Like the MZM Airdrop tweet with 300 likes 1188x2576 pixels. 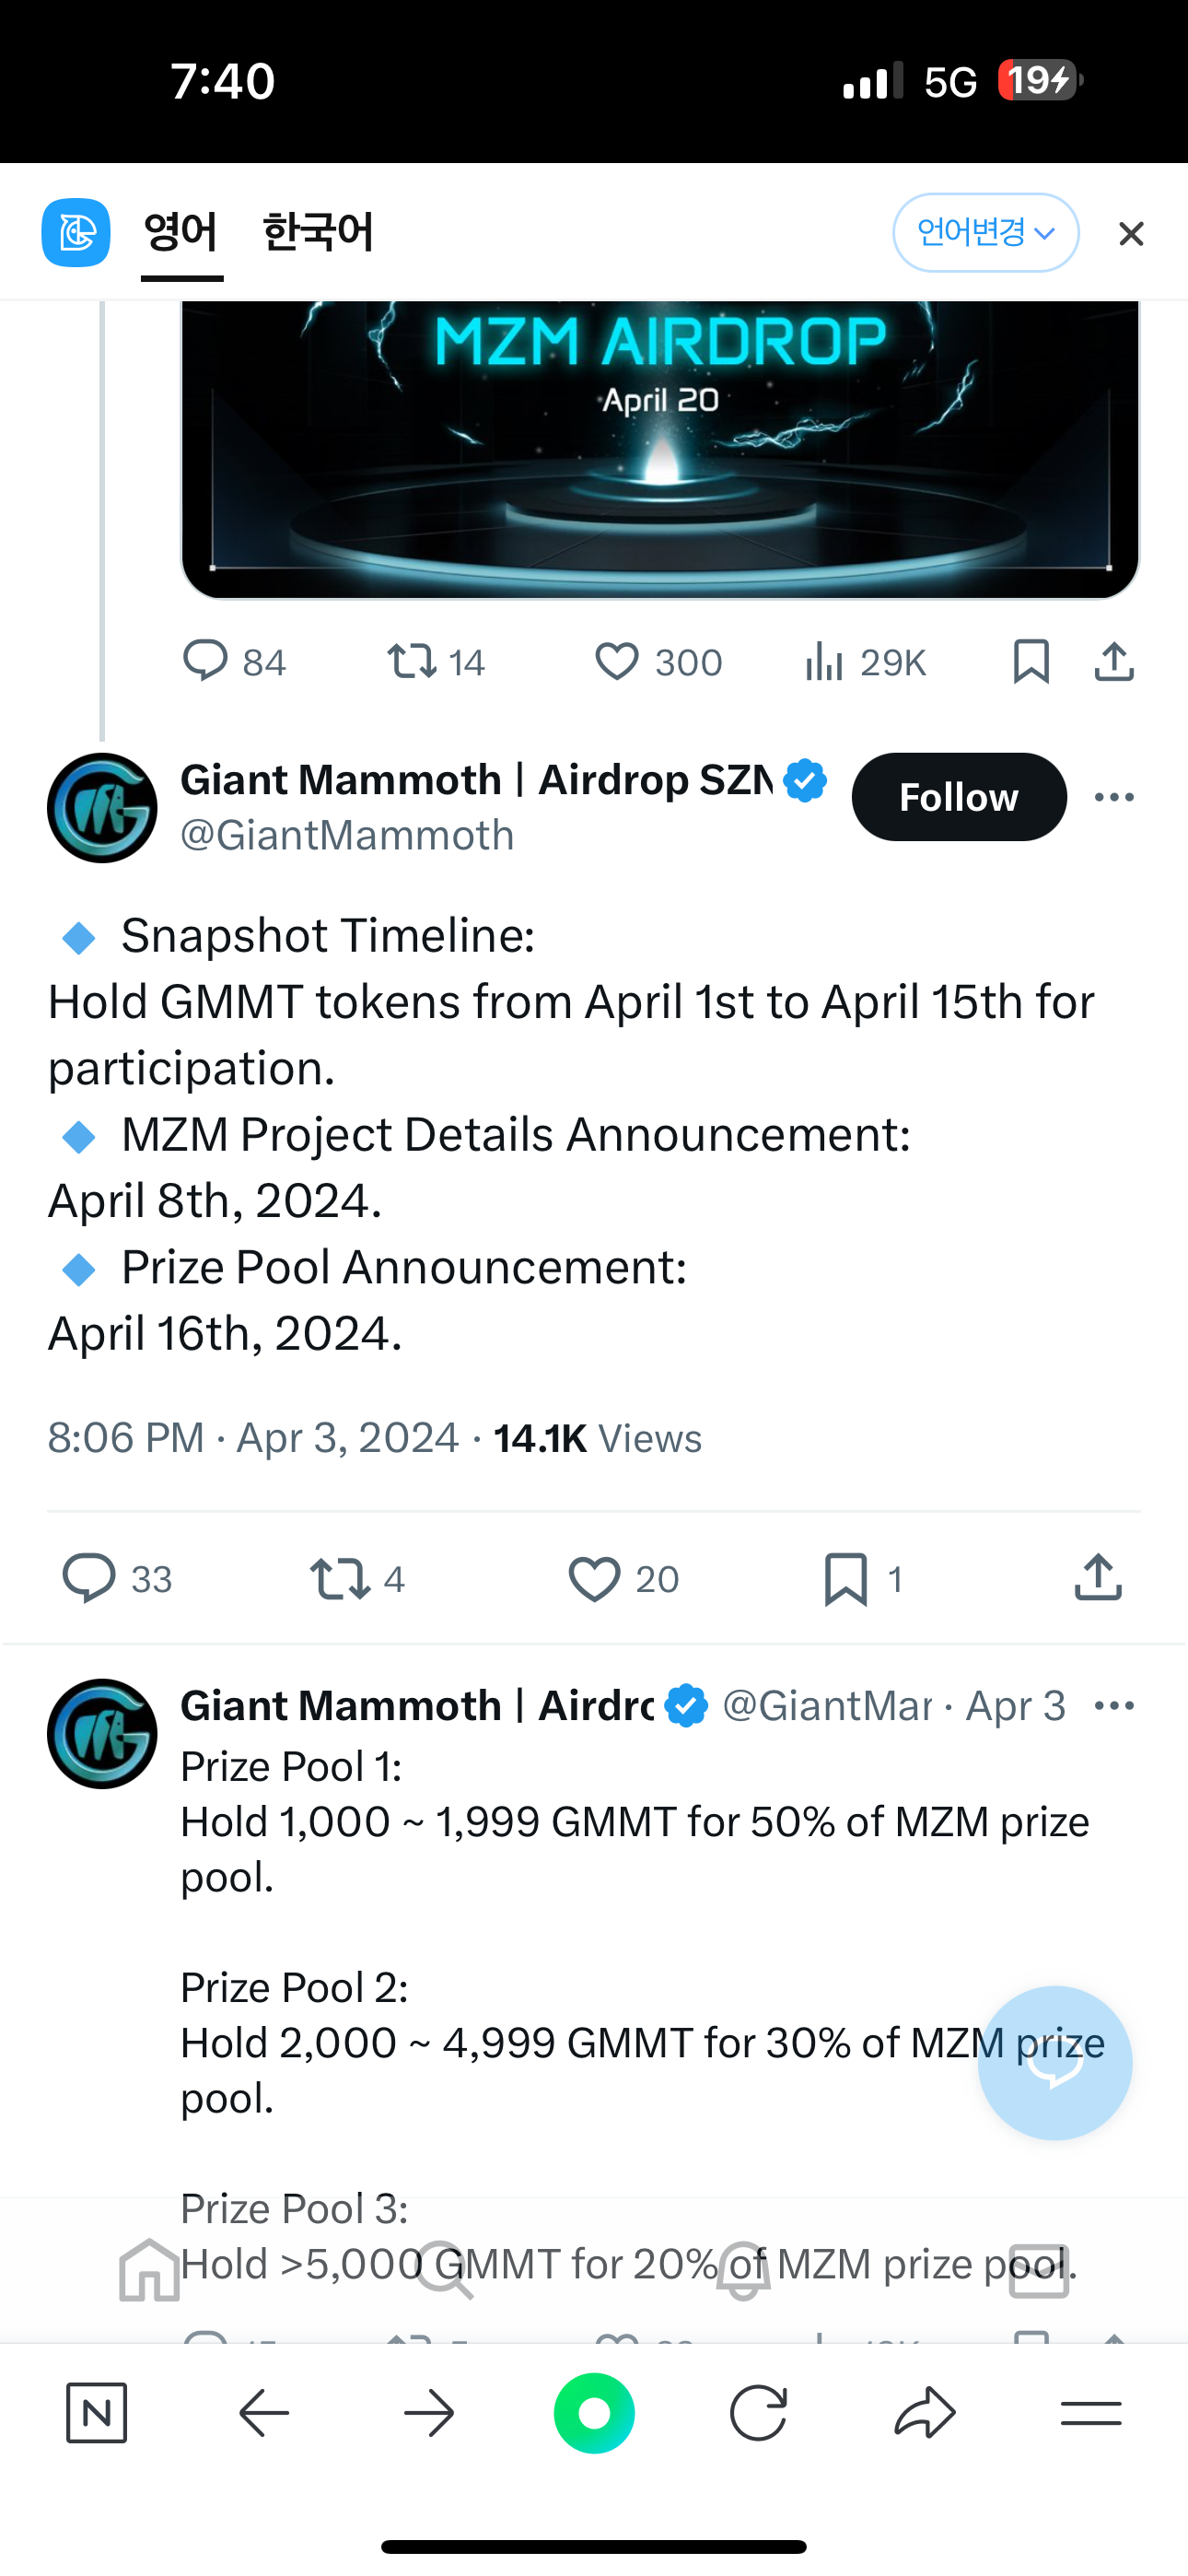617,662
